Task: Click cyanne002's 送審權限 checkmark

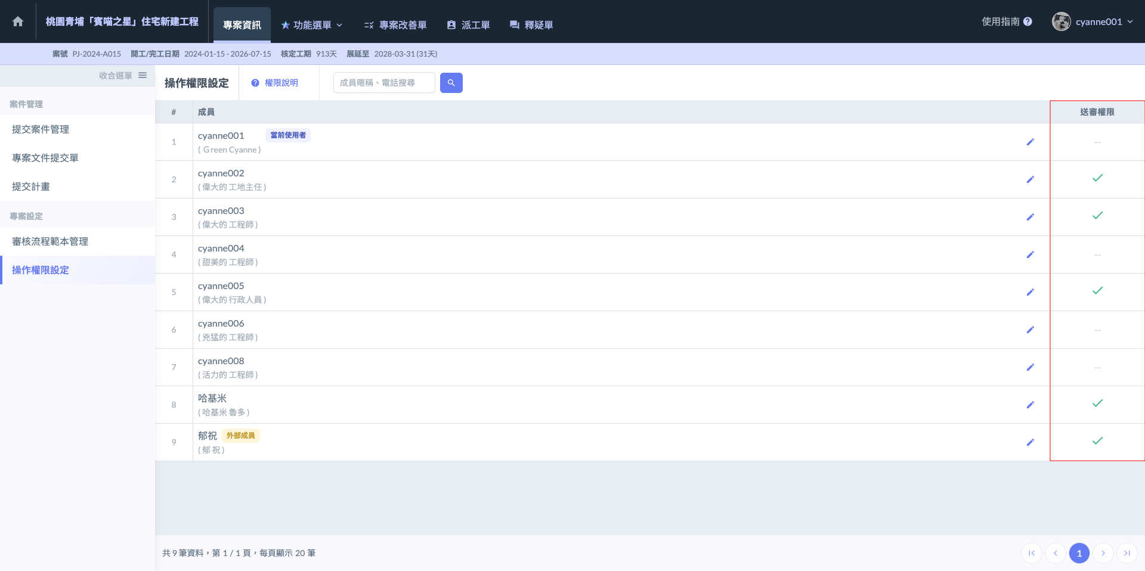Action: [x=1097, y=178]
